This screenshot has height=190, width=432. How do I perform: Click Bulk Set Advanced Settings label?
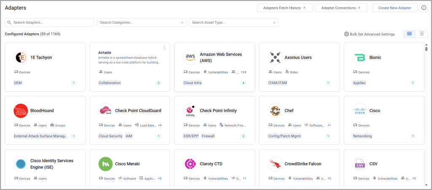pyautogui.click(x=372, y=34)
